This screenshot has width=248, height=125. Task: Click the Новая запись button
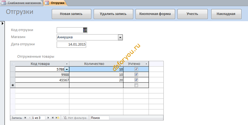tap(71, 14)
